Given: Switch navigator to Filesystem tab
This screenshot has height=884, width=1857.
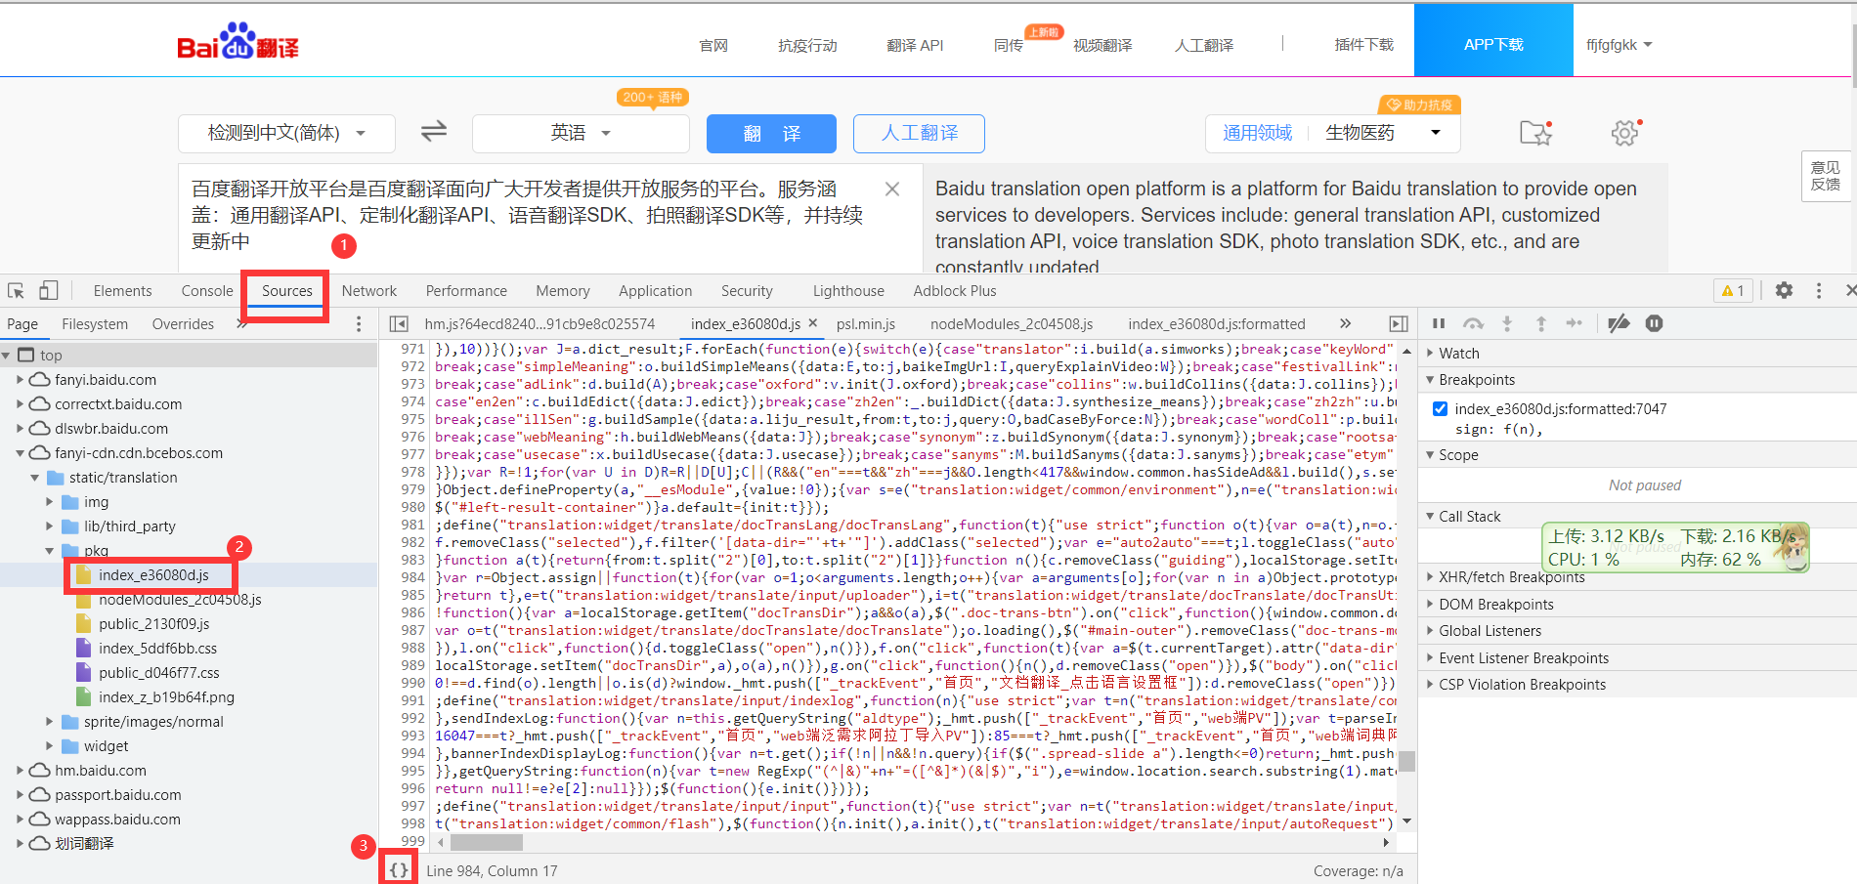Looking at the screenshot, I should click(x=95, y=323).
